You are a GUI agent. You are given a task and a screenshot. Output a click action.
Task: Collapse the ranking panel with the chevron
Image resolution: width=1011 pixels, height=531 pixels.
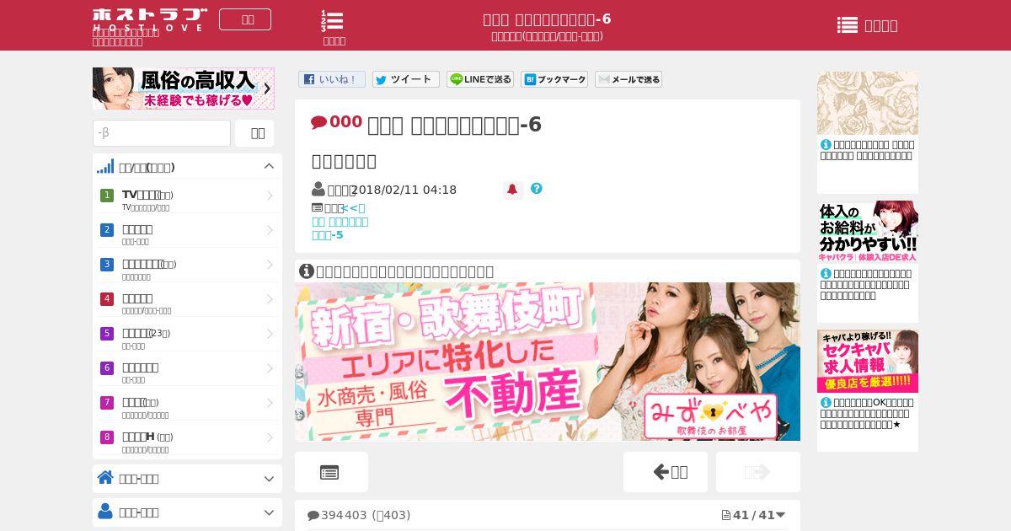click(269, 166)
